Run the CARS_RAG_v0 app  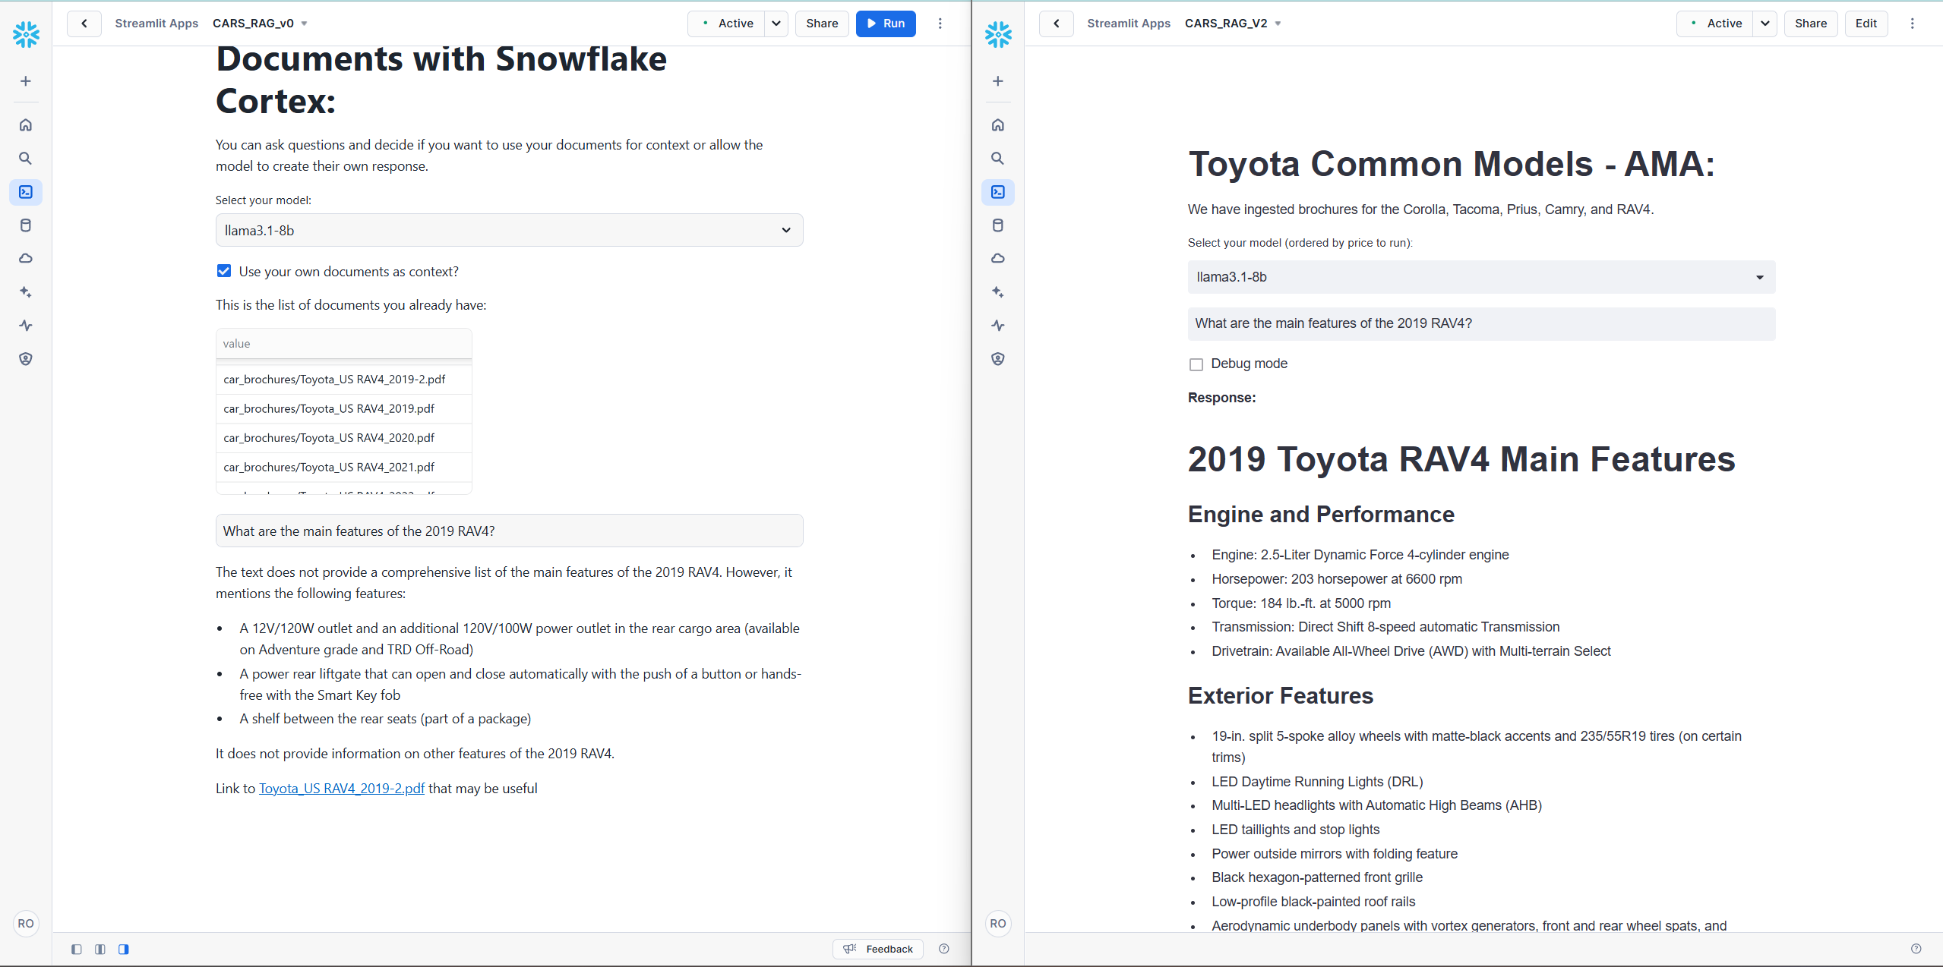tap(886, 24)
